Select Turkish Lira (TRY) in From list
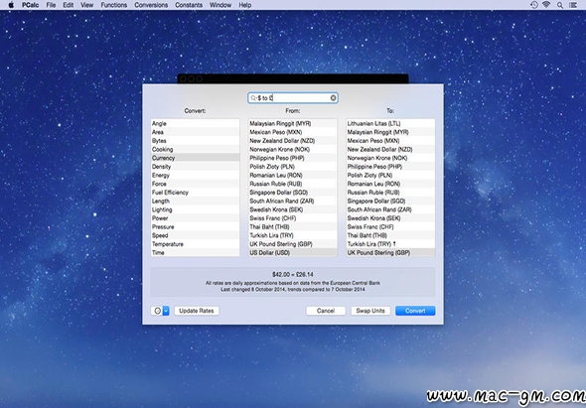 (x=293, y=235)
